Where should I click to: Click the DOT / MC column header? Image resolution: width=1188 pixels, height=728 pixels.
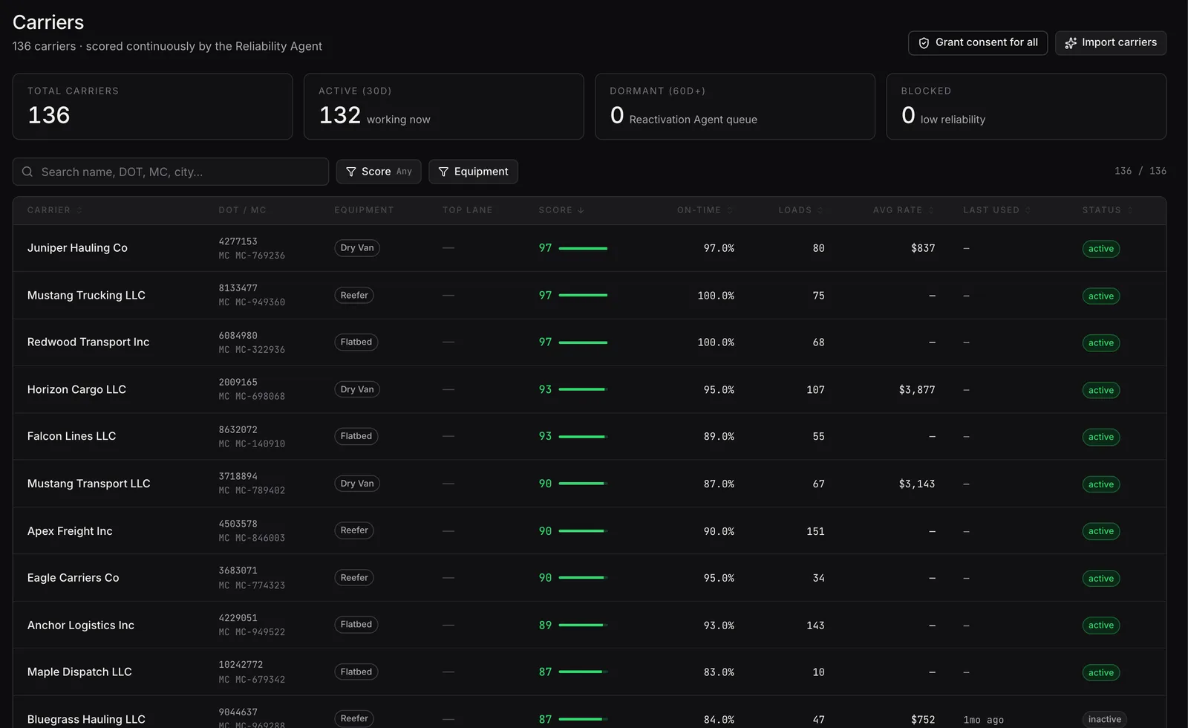point(242,210)
